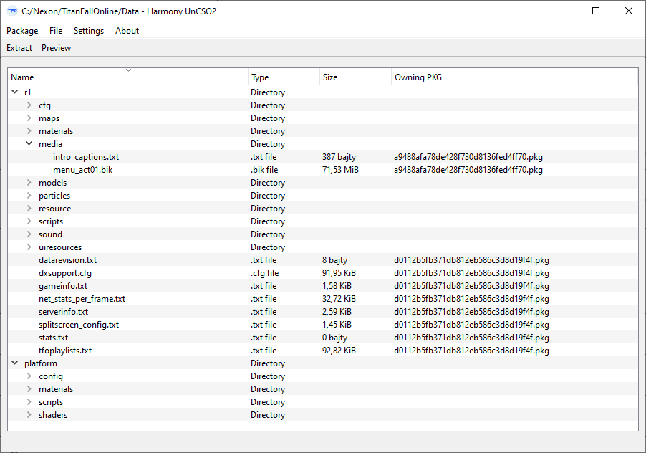This screenshot has height=453, width=646.
Task: Expand the shaders directory
Action: tap(28, 414)
